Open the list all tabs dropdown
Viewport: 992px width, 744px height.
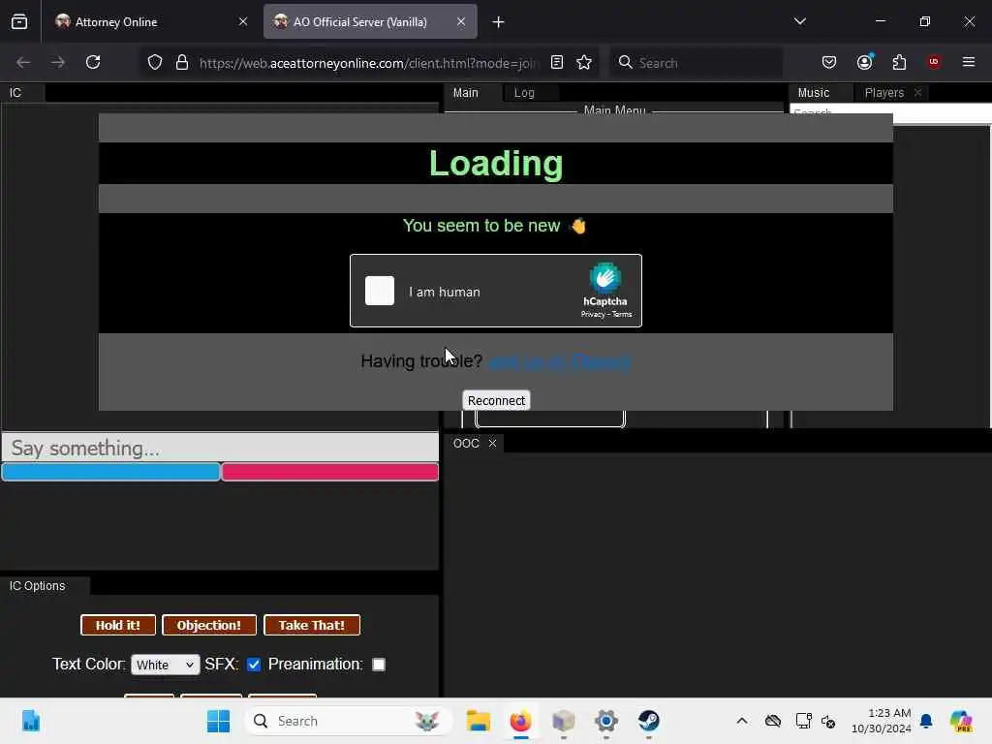click(799, 21)
